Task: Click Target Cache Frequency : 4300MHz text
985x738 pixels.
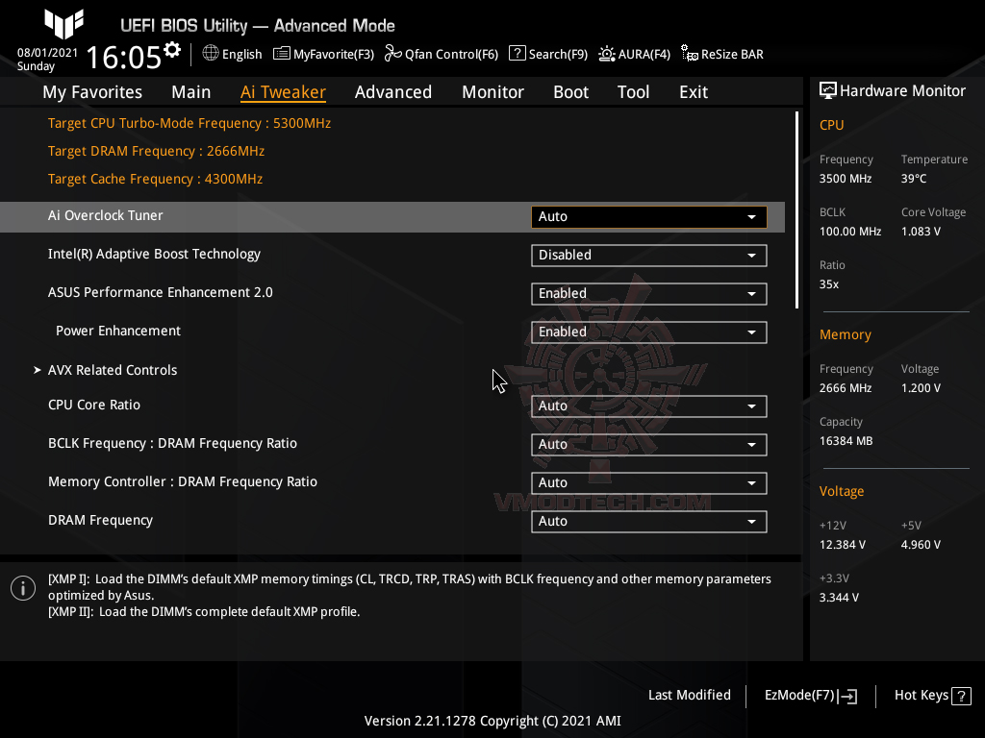Action: pyautogui.click(x=155, y=179)
